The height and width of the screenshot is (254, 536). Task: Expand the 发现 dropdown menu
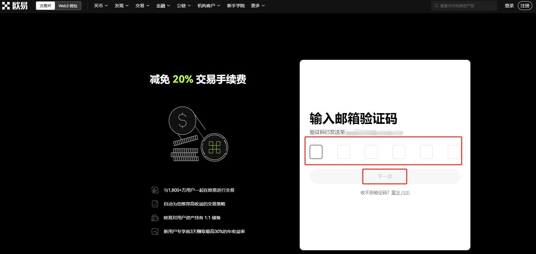click(x=121, y=6)
